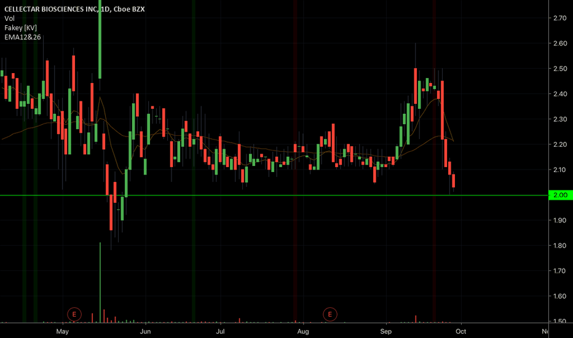Click the 2.30 price axis label
Viewport: 573px width, 338px height.
pos(560,119)
